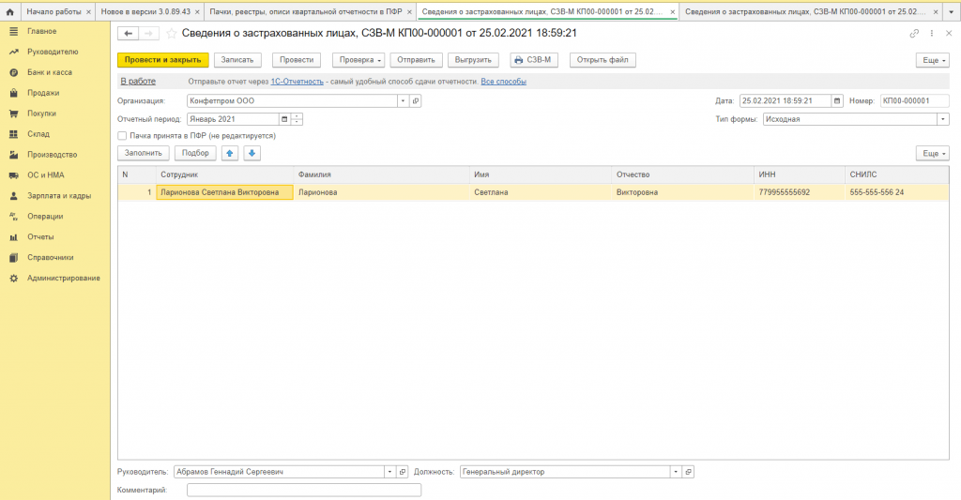This screenshot has height=500, width=961.
Task: Follow the 1С-Отчетность link
Action: click(297, 82)
